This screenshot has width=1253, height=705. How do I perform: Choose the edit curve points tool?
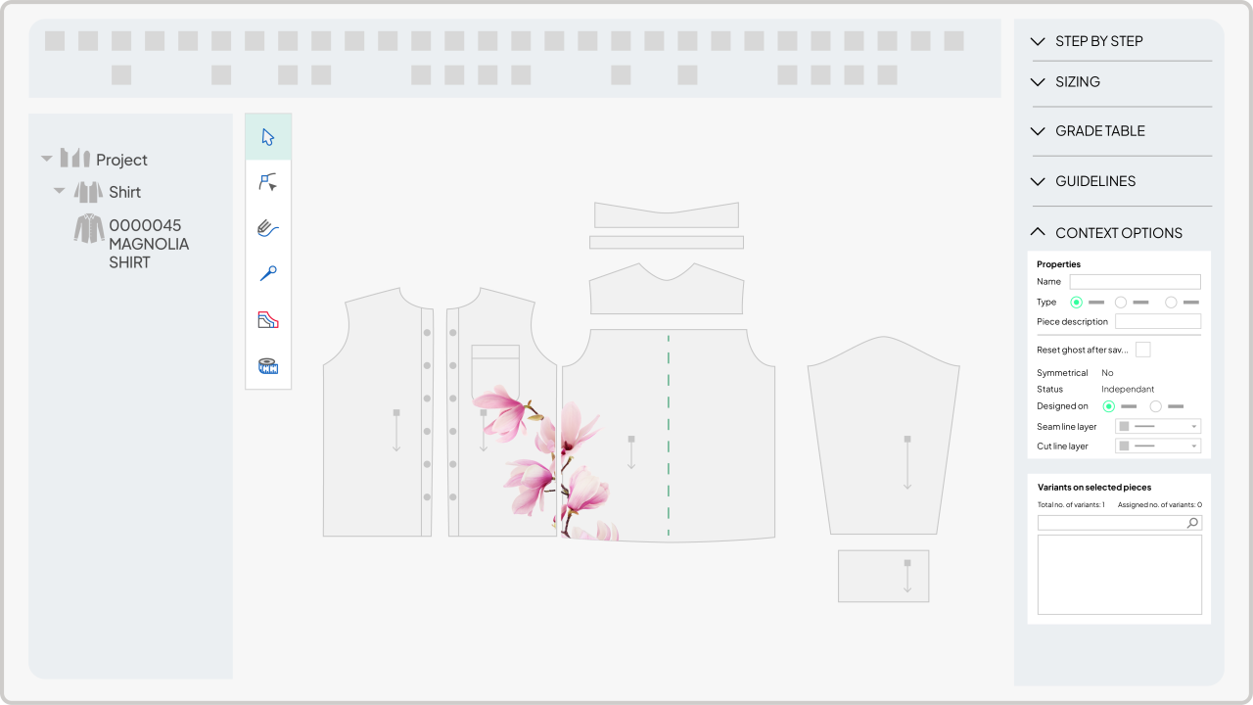tap(268, 182)
